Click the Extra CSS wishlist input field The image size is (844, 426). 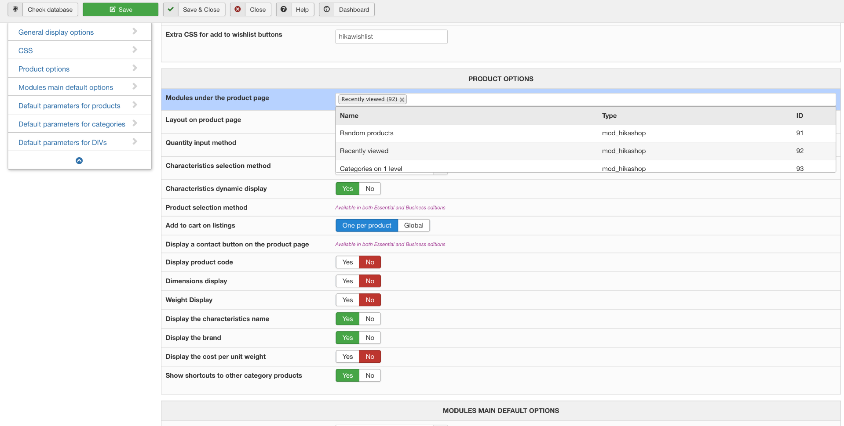(x=391, y=37)
